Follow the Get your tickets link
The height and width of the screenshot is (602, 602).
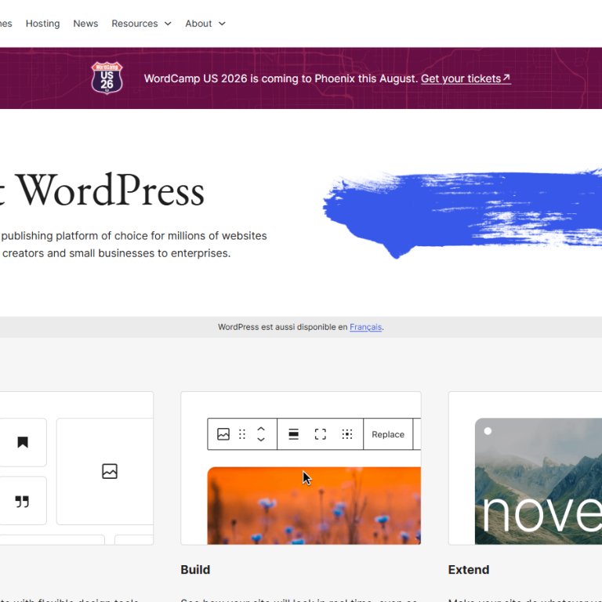click(x=466, y=78)
